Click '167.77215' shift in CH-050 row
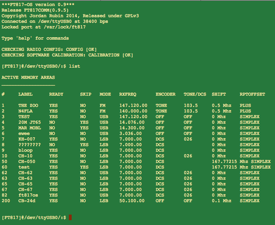Viewport: 275px width, 225px height. pyautogui.click(x=224, y=162)
